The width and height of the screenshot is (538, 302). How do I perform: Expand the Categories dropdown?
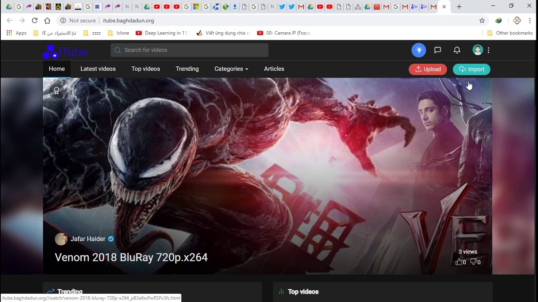pos(231,69)
